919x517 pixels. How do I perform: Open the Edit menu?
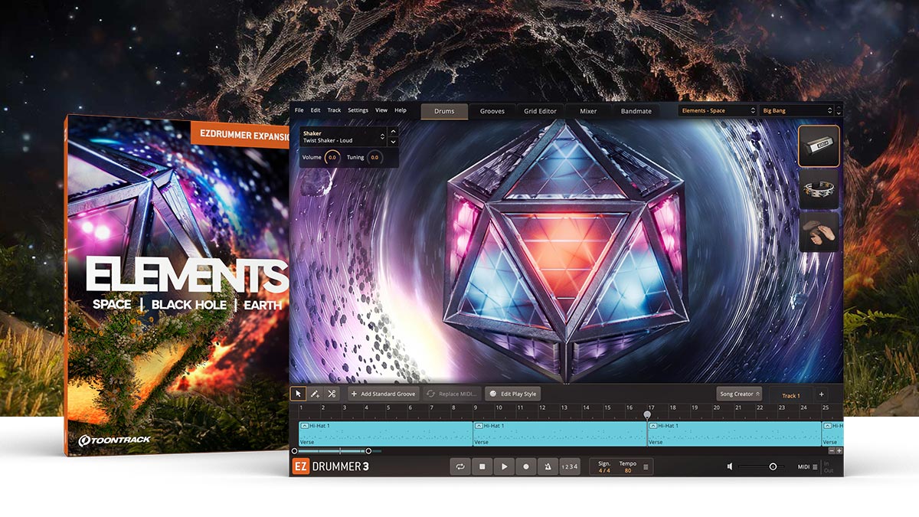316,110
